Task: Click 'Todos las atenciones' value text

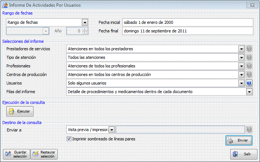Action: point(87,57)
